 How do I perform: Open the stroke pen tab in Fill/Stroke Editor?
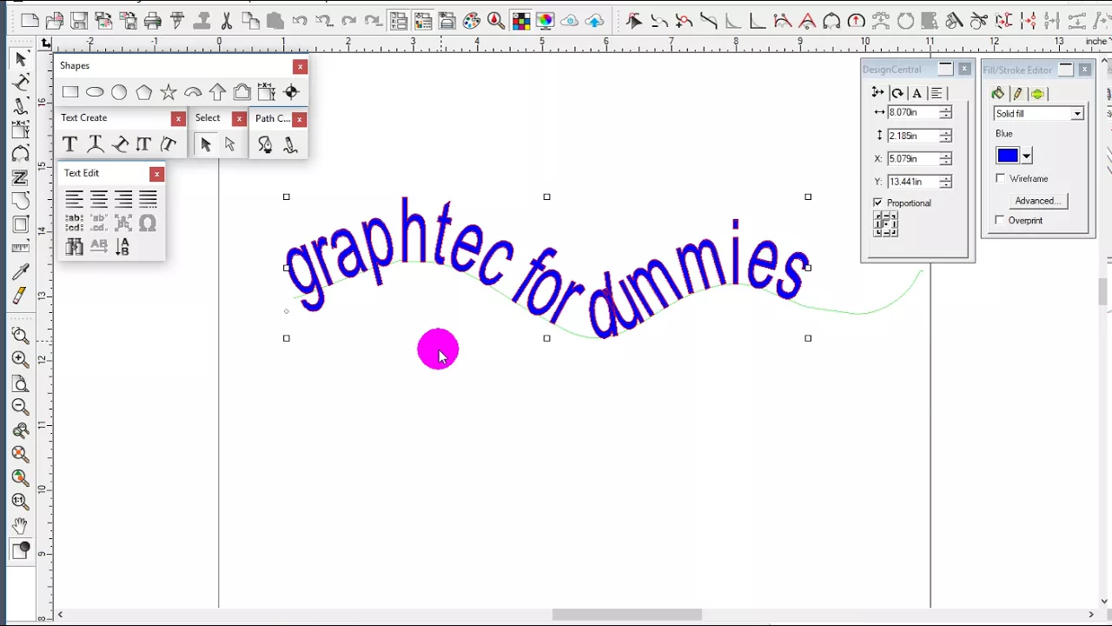coord(1017,94)
